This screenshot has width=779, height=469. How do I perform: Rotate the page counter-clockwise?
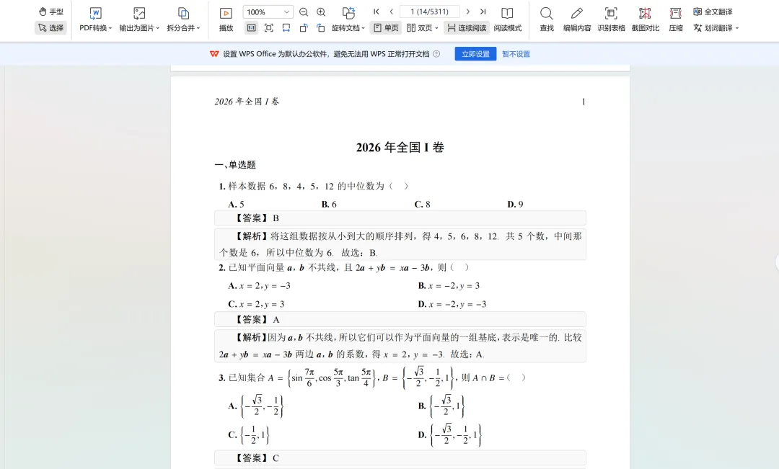pos(304,28)
